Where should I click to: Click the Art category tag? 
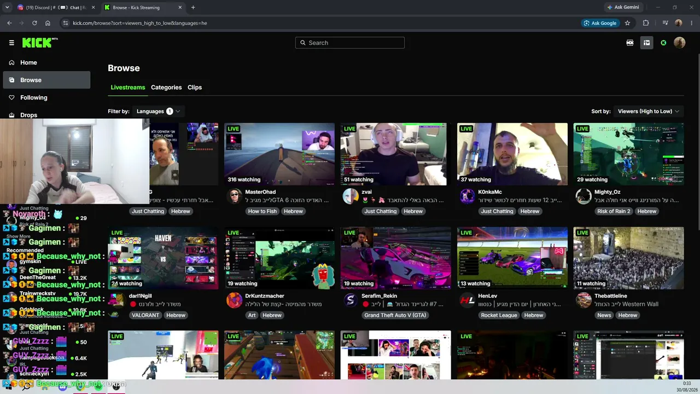(252, 315)
